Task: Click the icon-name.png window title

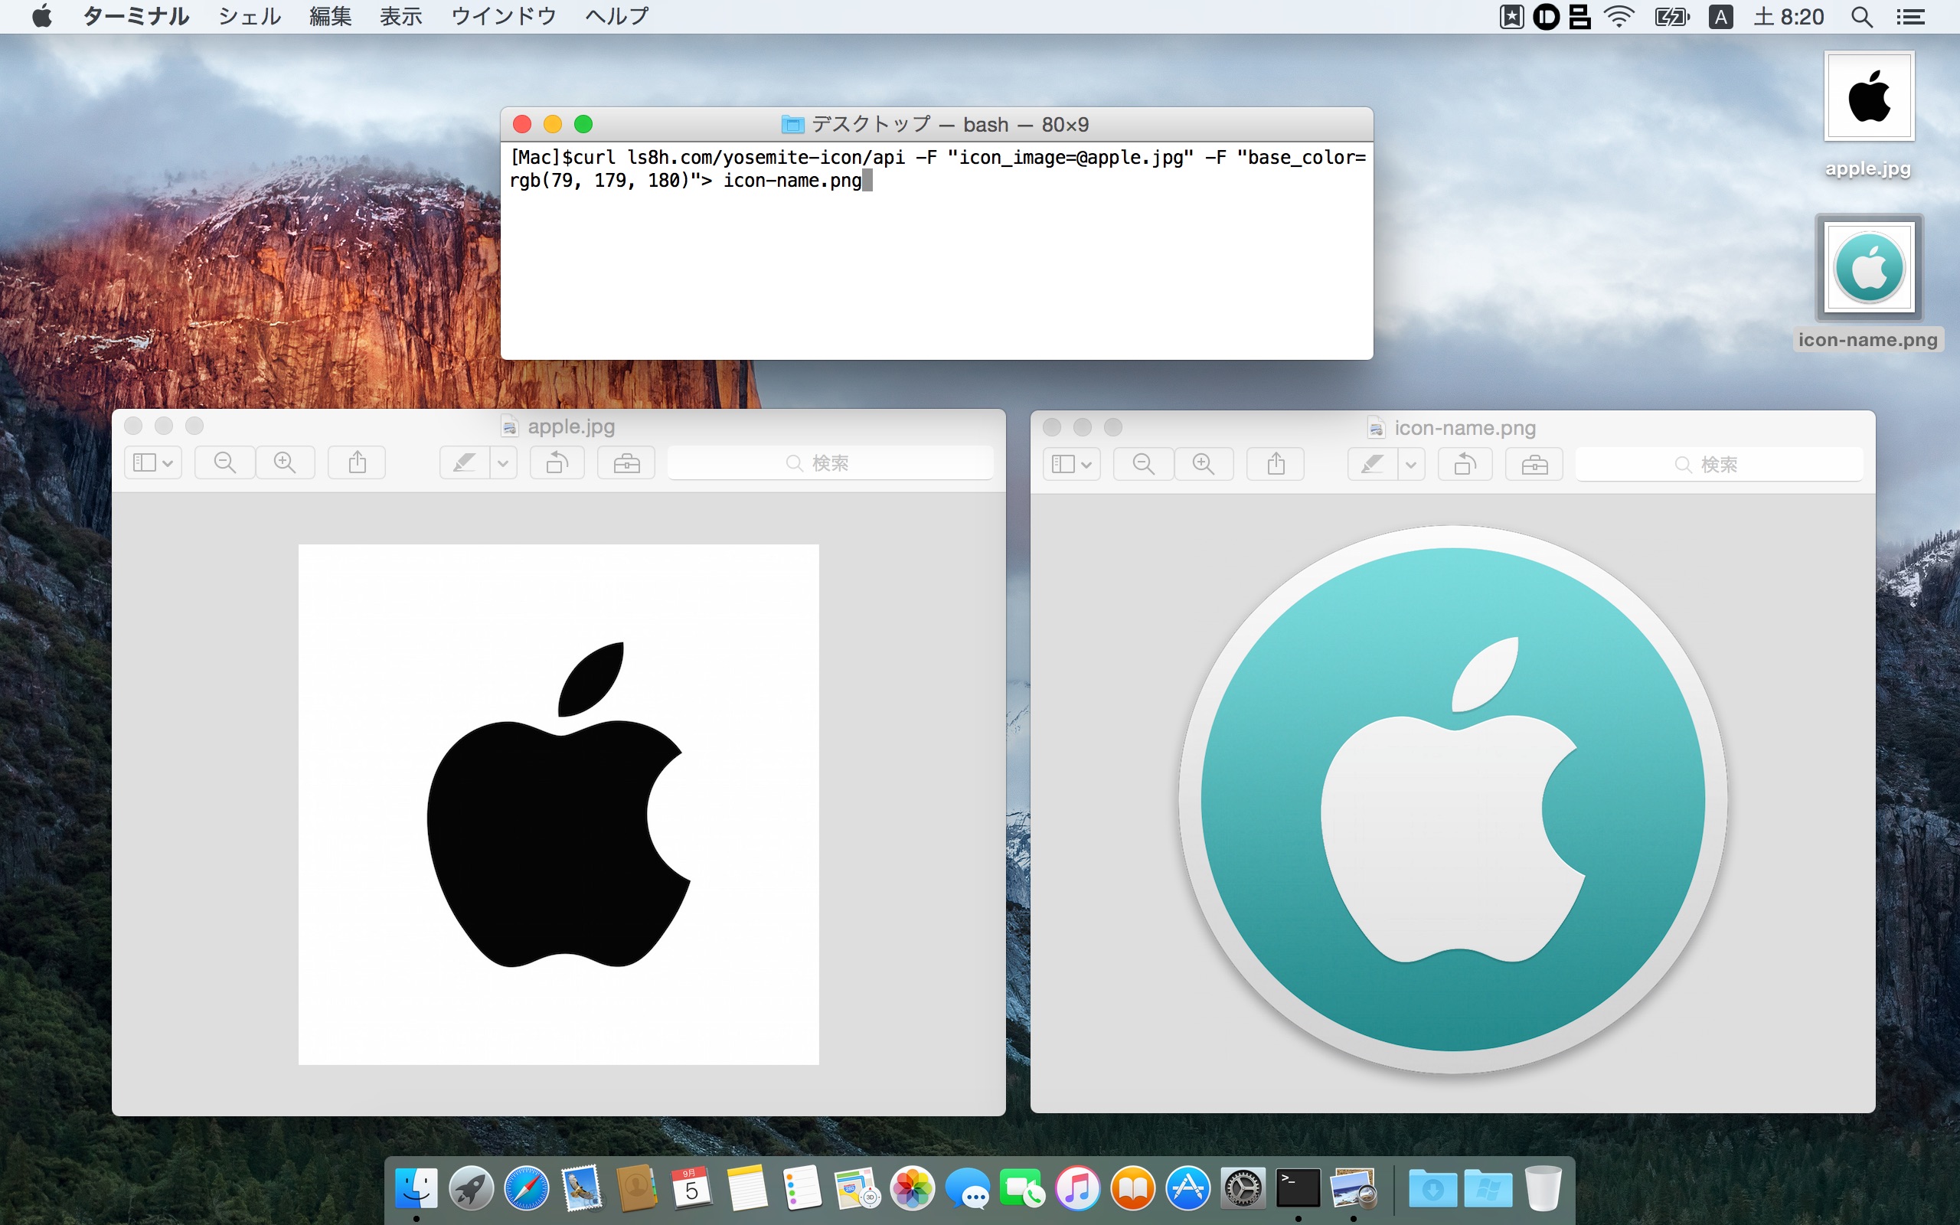Action: tap(1465, 428)
